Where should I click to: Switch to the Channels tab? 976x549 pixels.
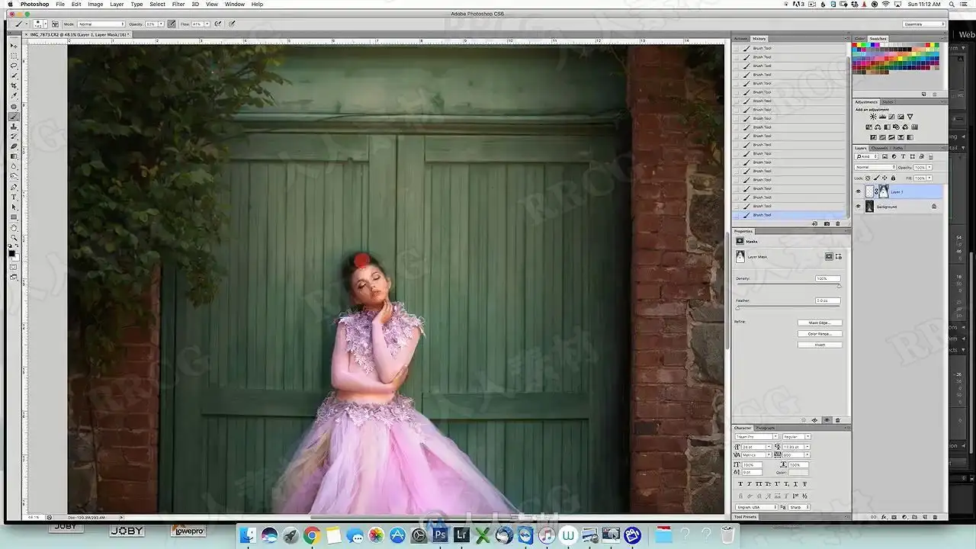[x=879, y=148]
